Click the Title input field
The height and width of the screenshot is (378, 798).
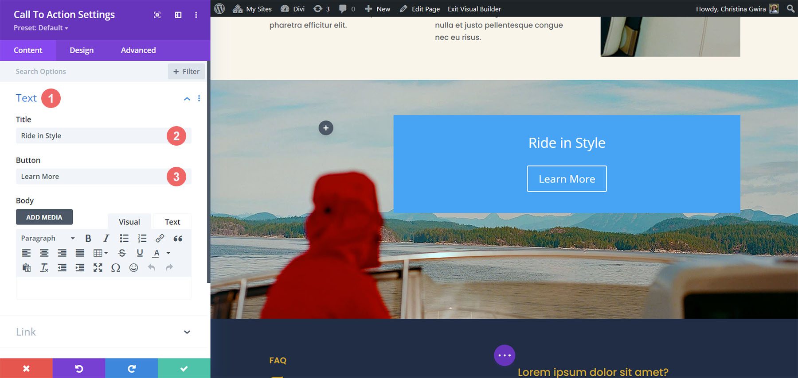click(x=104, y=135)
